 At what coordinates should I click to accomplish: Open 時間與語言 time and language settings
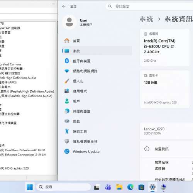coord(97,111)
